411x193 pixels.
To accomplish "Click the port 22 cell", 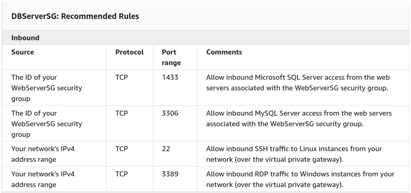I will [x=166, y=149].
